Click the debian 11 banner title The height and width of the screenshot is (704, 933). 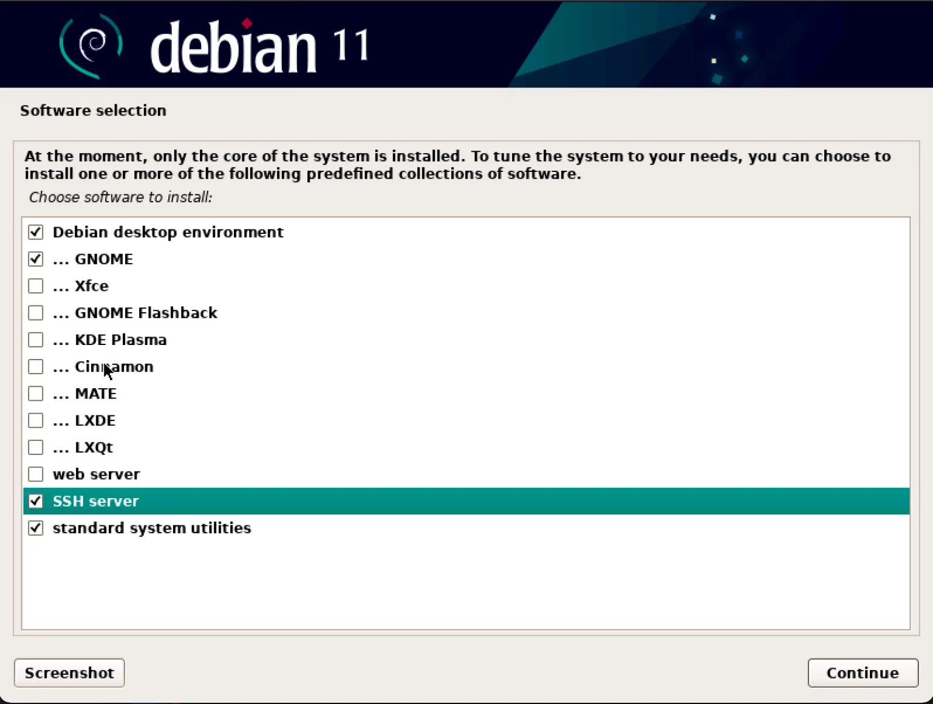point(259,46)
